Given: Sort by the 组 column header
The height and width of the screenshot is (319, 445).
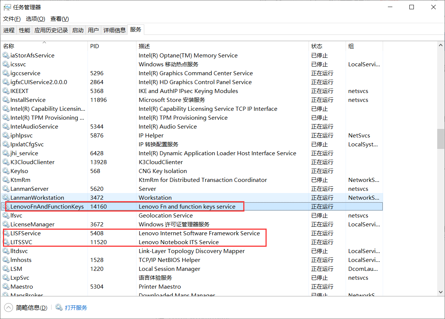Looking at the screenshot, I should pos(364,46).
